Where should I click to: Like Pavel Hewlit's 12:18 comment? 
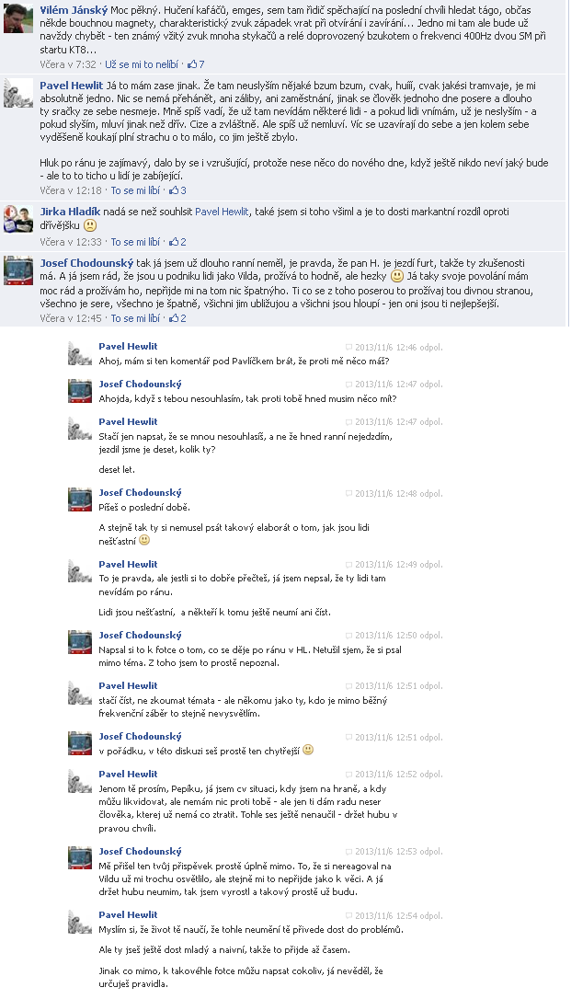[135, 190]
